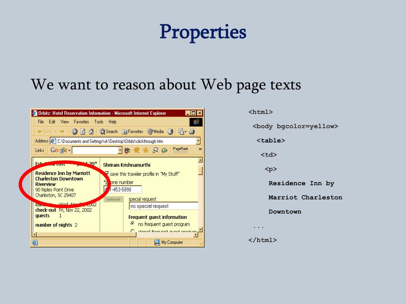Click the 'Frequent guest information' heading
This screenshot has width=406, height=304.
coord(158,217)
